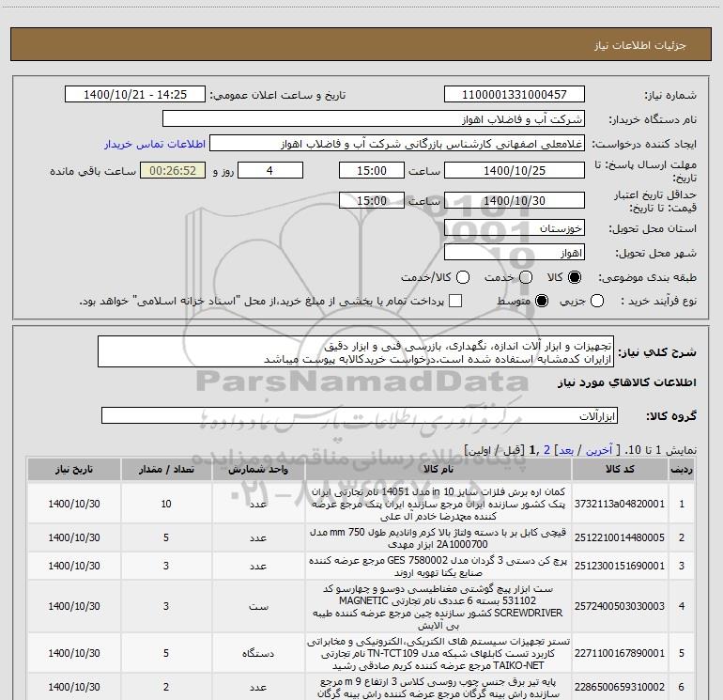Viewport: 723px width, 700px height.
Task: Click the remaining days field showing 4
Action: pyautogui.click(x=270, y=170)
